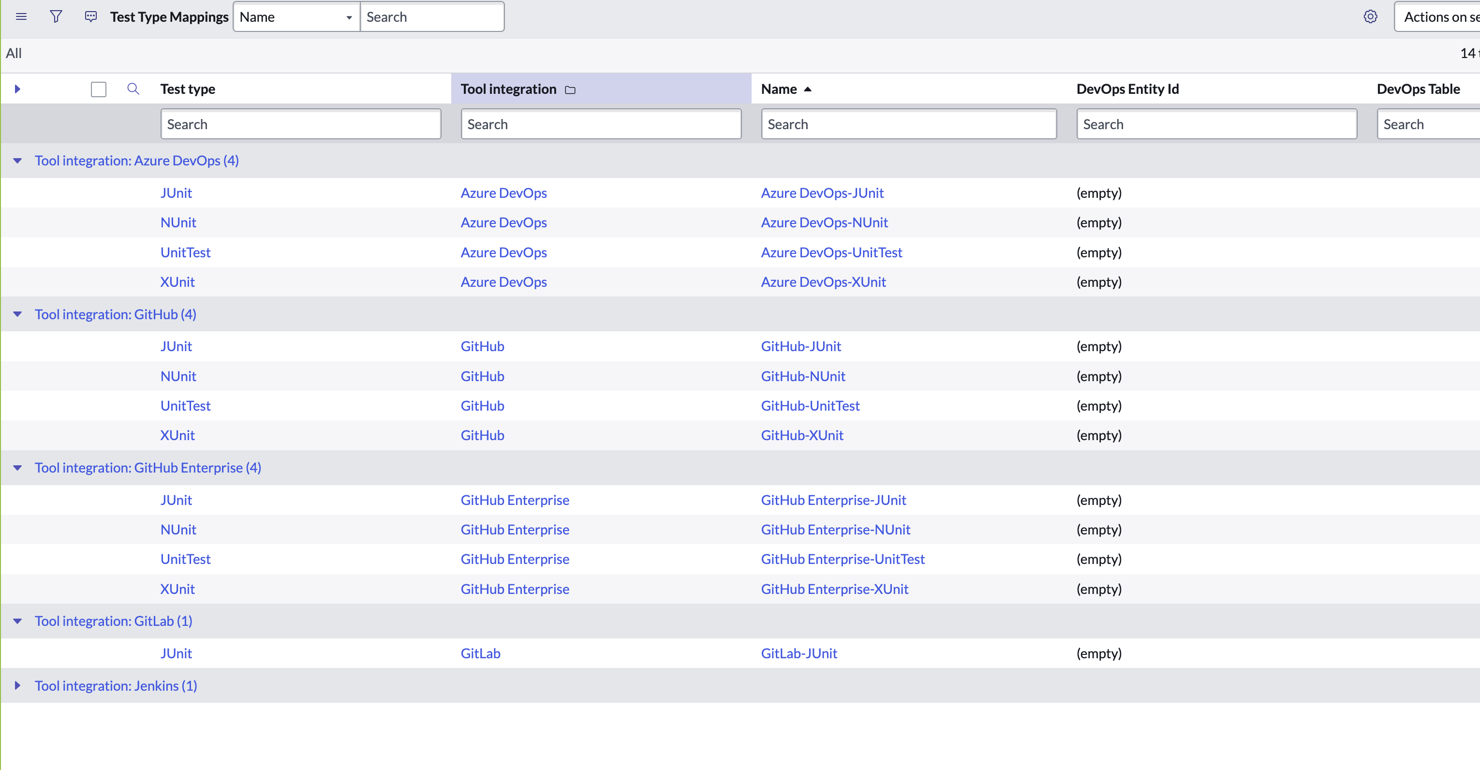Click the Test Type Mappings list title
The image size is (1480, 770).
tap(169, 16)
